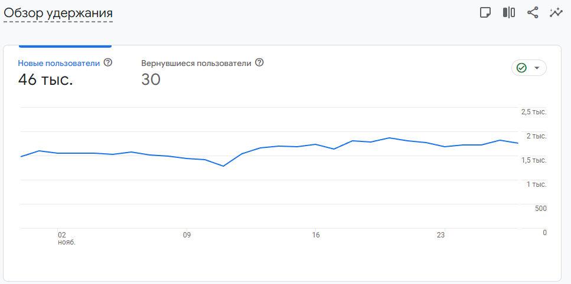Click the 2,5 тыс. y-axis label
Image resolution: width=571 pixels, height=284 pixels.
coord(533,112)
